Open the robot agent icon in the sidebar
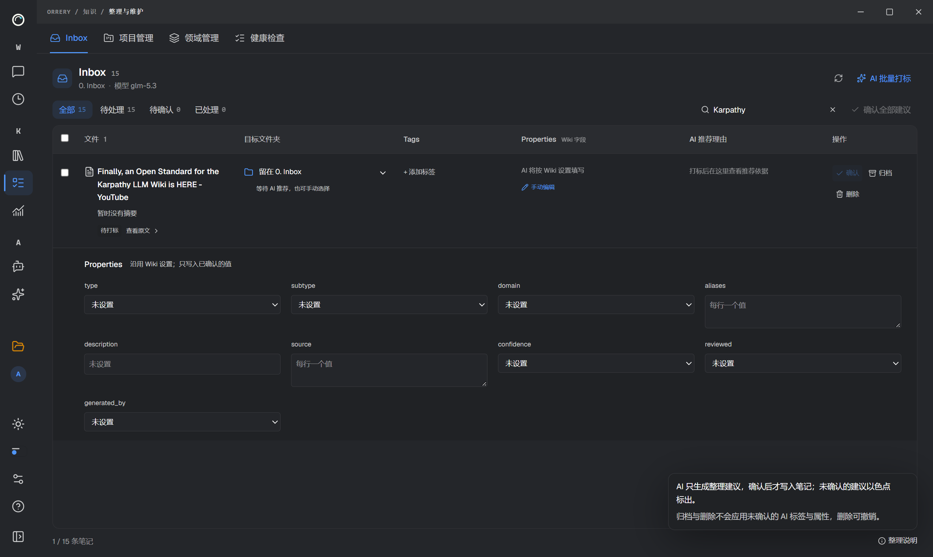 (x=18, y=267)
